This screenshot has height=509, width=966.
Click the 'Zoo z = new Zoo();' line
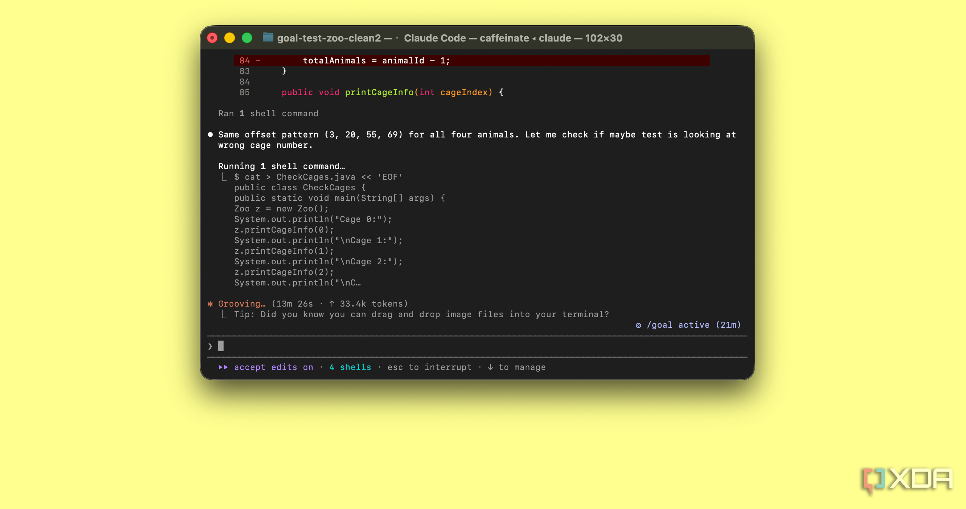coord(281,208)
